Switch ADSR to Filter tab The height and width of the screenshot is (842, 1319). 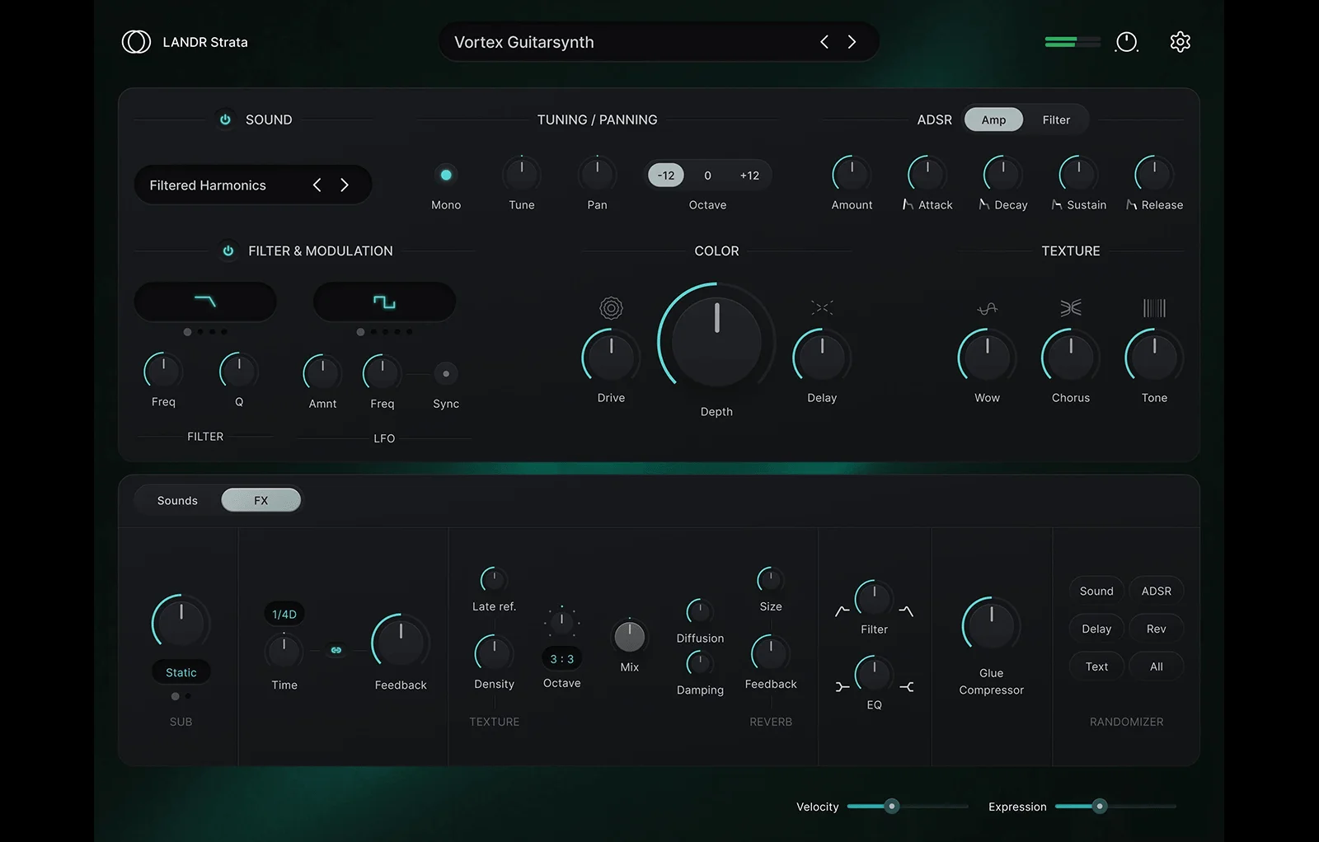pos(1056,119)
